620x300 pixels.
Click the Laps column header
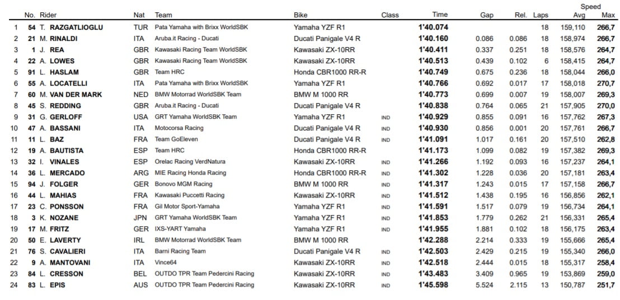(541, 15)
